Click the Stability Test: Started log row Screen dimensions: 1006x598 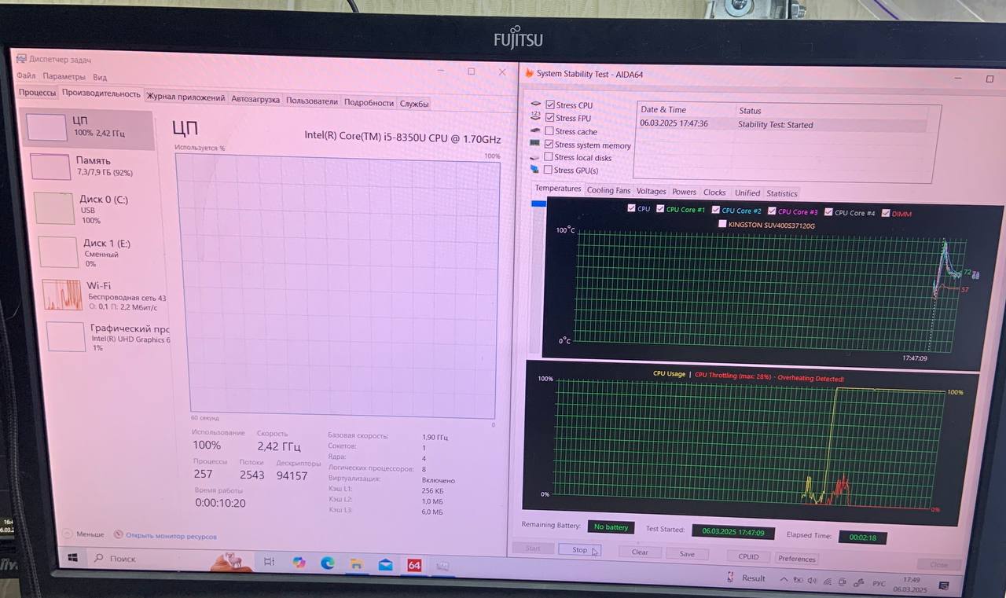pyautogui.click(x=782, y=124)
